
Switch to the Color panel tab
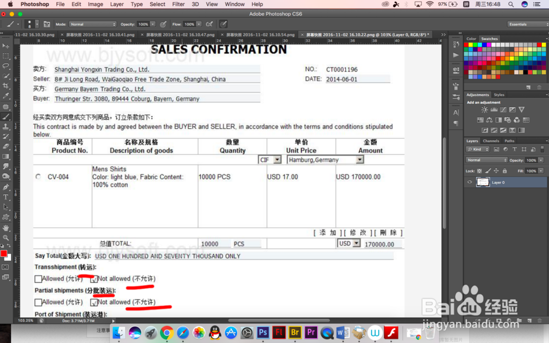click(x=471, y=38)
